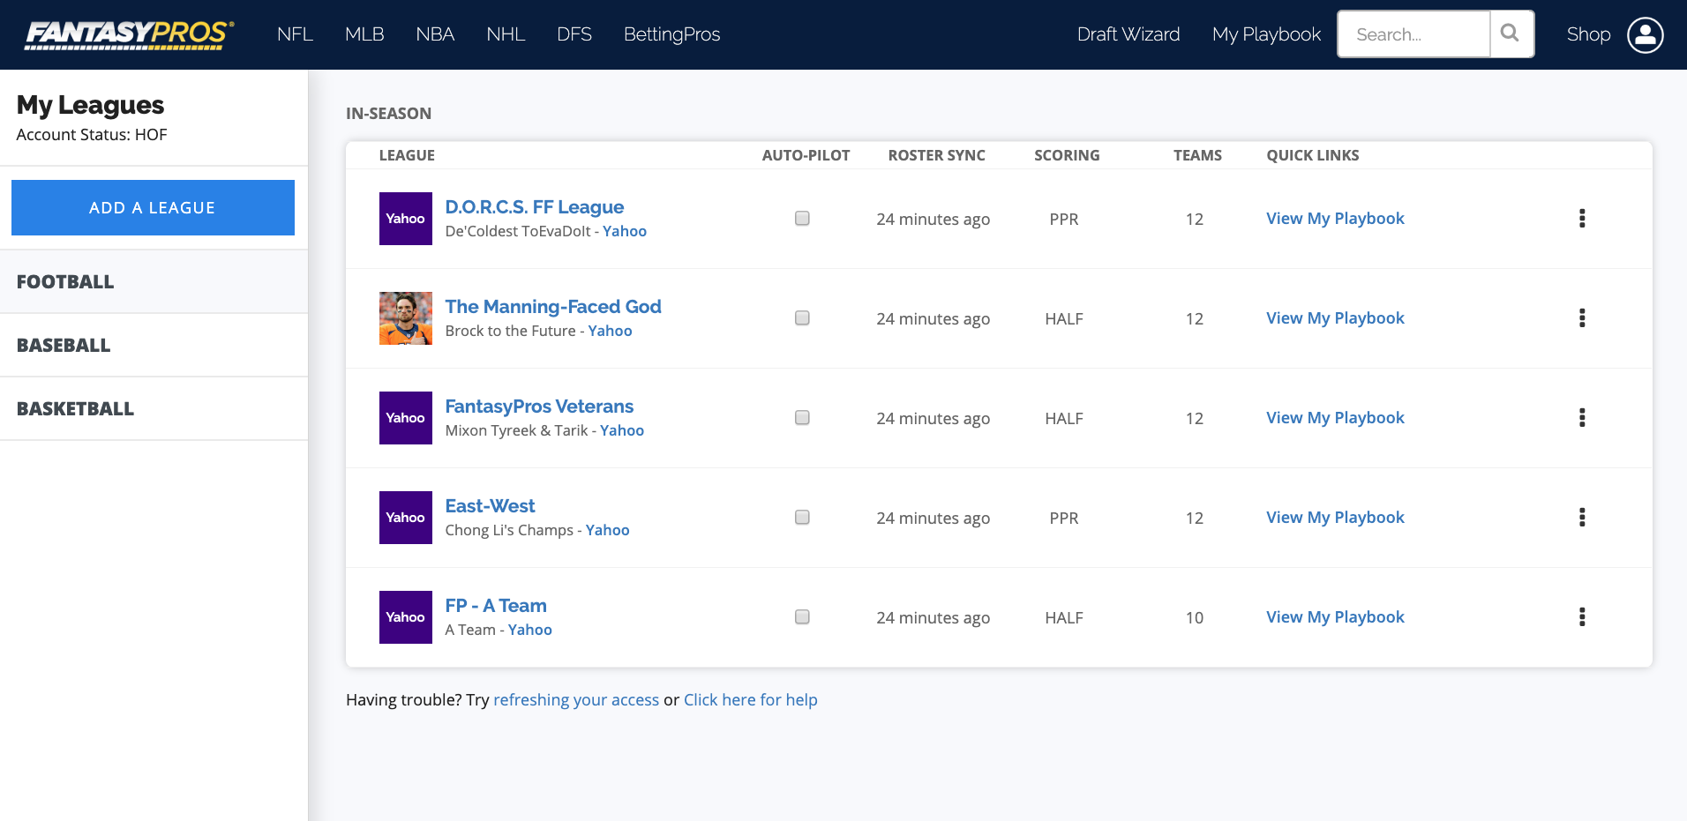Select the Baseball sidebar tab
This screenshot has width=1687, height=821.
coord(154,346)
